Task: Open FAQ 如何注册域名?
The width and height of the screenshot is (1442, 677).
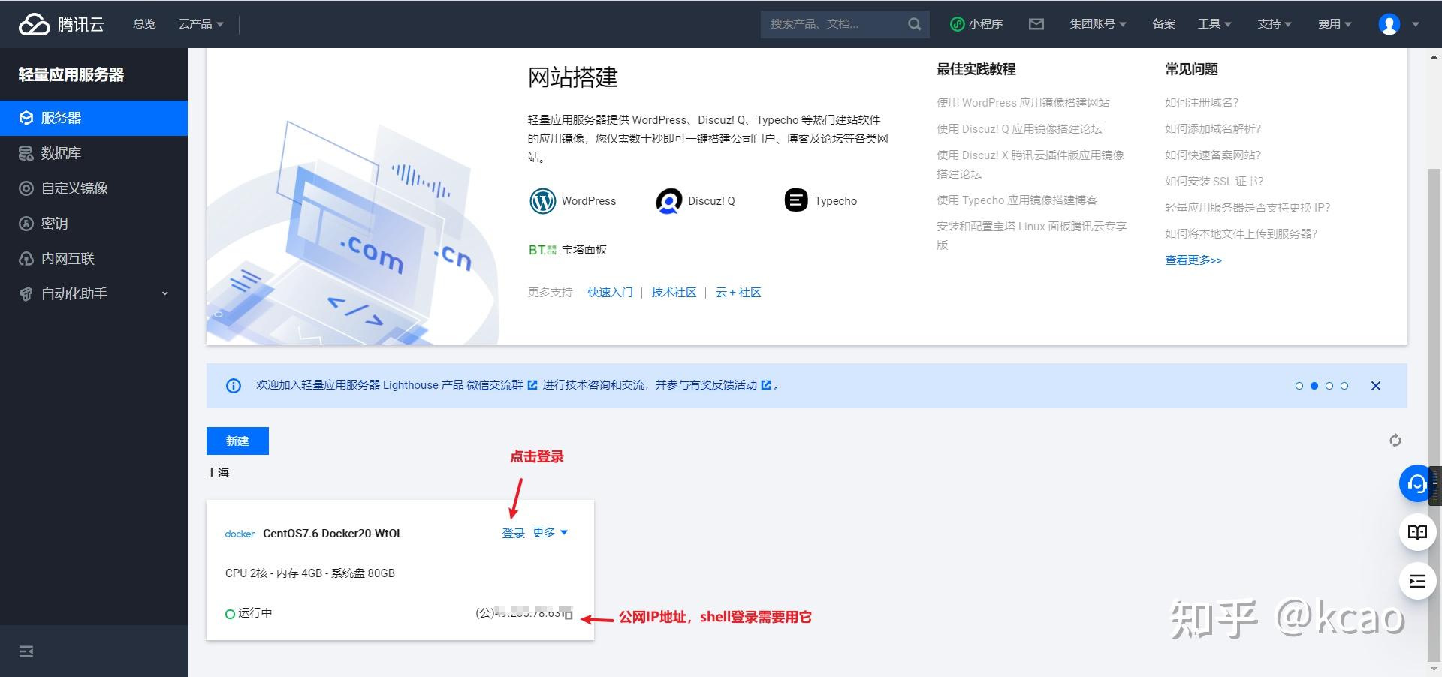Action: point(1202,103)
